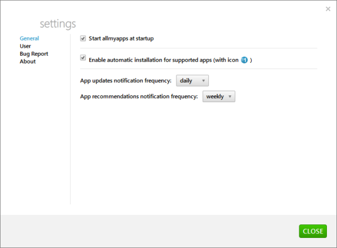
Task: Click the 'weekly' value text in combo box
Action: pos(215,97)
